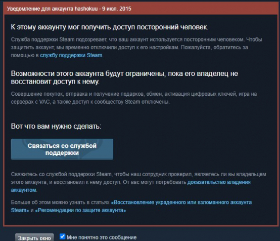
Task: Uncheck the «Мне понятно это сообщение» checkbox
Action: pyautogui.click(x=62, y=236)
